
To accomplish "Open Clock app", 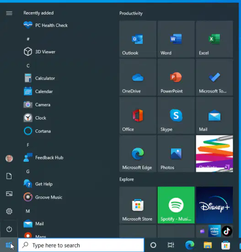I will point(35,118).
